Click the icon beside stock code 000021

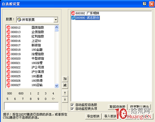8,63
